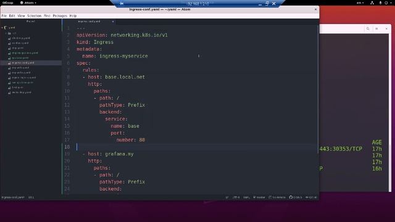Open the File menu in Atom
395x222 pixels.
[4, 15]
